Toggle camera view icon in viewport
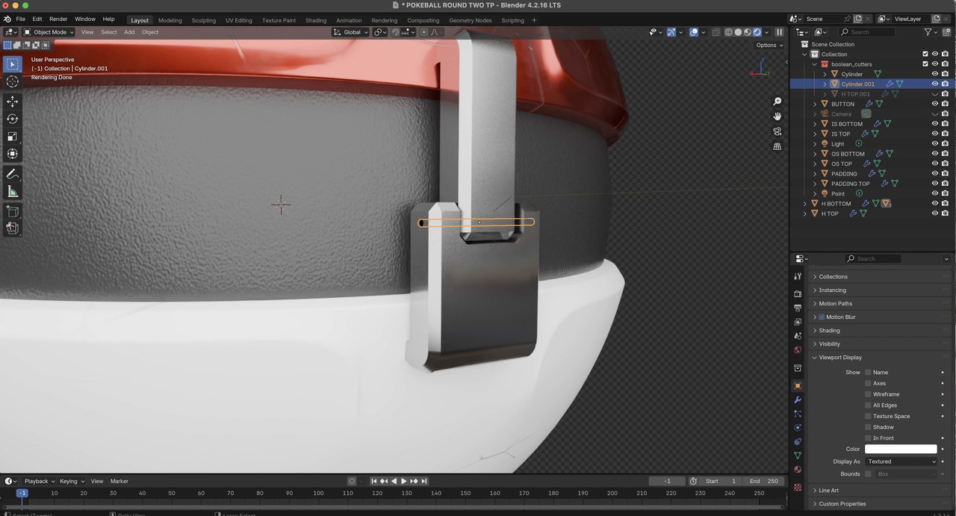956x516 pixels. pos(777,131)
